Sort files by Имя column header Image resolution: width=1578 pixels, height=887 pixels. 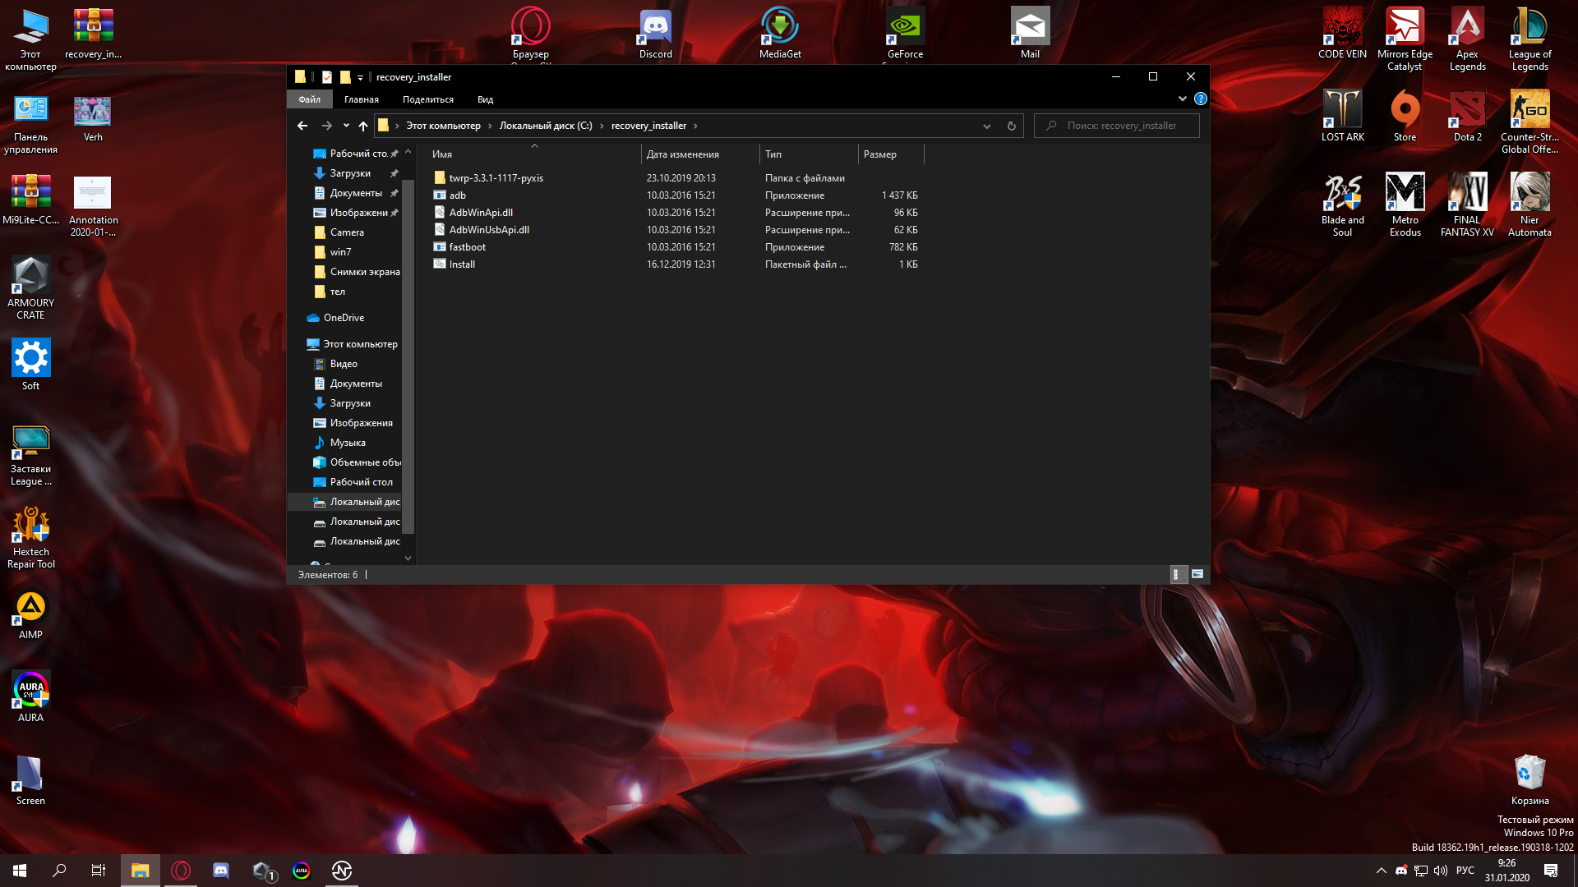pos(534,154)
